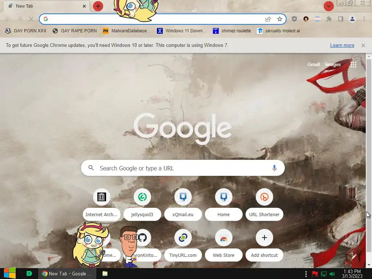This screenshot has width=372, height=279.
Task: Open the Windows 11 Downl... bookmark
Action: tap(182, 31)
